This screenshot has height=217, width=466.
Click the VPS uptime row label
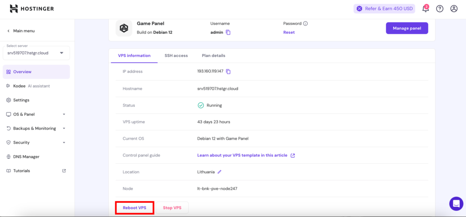[134, 122]
